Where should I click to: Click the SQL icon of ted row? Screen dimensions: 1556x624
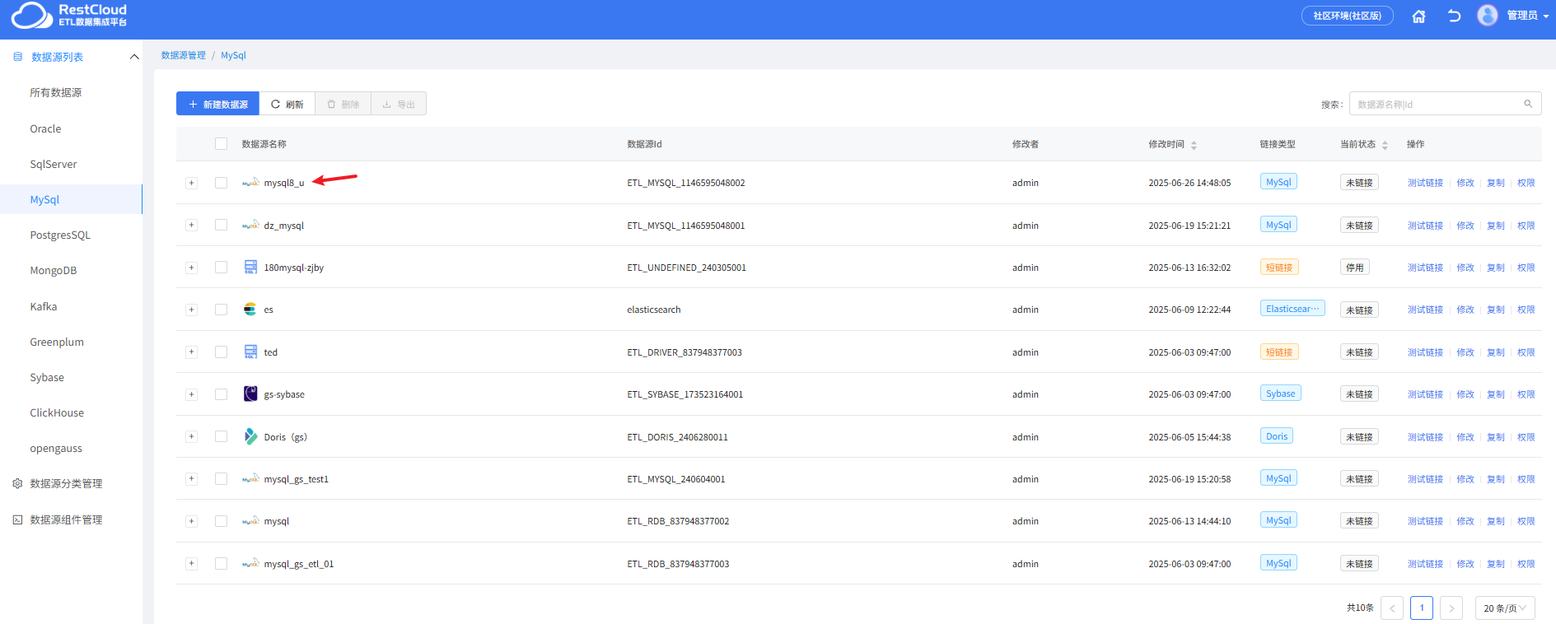pos(250,352)
